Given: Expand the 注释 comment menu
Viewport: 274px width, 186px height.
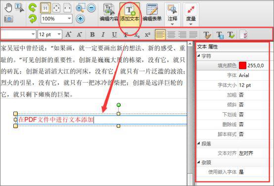Looking at the screenshot, I should pos(172,15).
